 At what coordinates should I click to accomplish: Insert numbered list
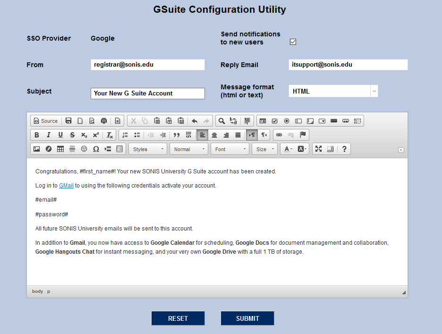tap(125, 135)
